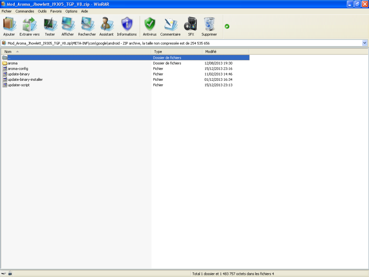Click the Fichier type of updater-script row
This screenshot has height=277, width=369.
click(158, 85)
